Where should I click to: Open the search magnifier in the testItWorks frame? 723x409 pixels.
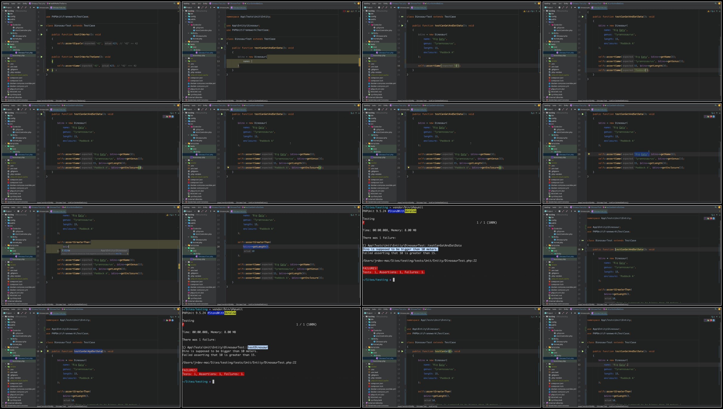point(175,4)
